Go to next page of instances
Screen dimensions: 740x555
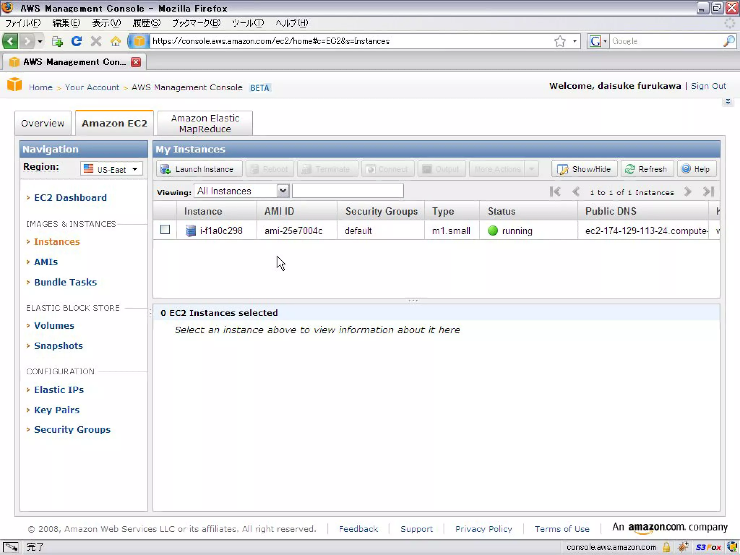(x=688, y=192)
